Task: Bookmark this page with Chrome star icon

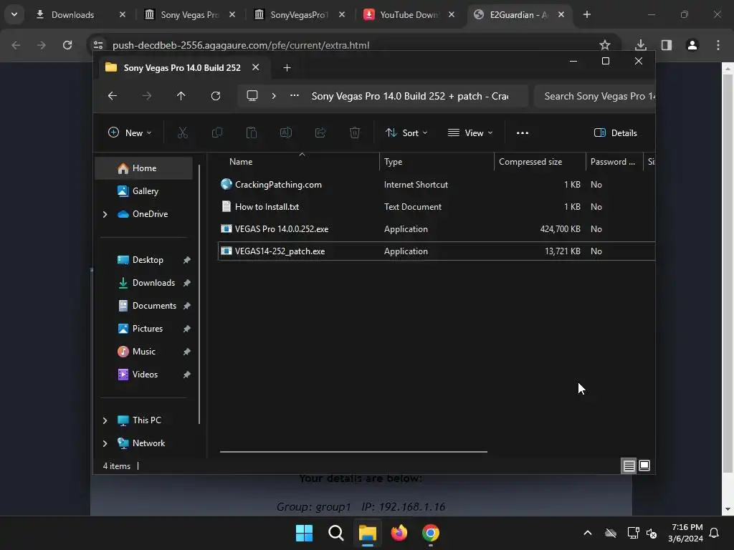Action: pyautogui.click(x=605, y=45)
